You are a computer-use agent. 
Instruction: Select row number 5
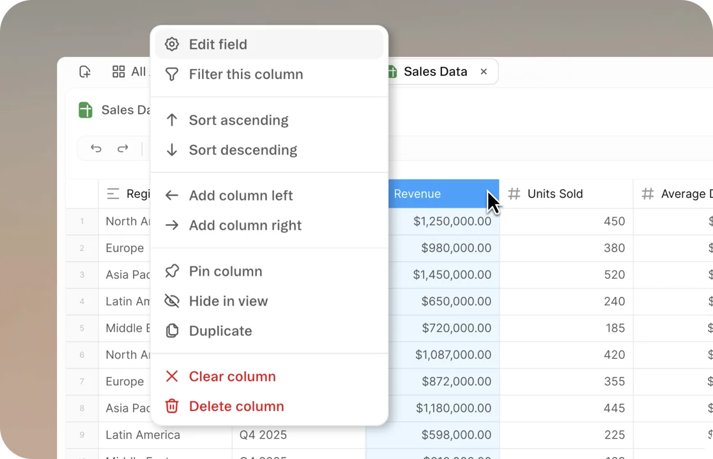coord(82,328)
